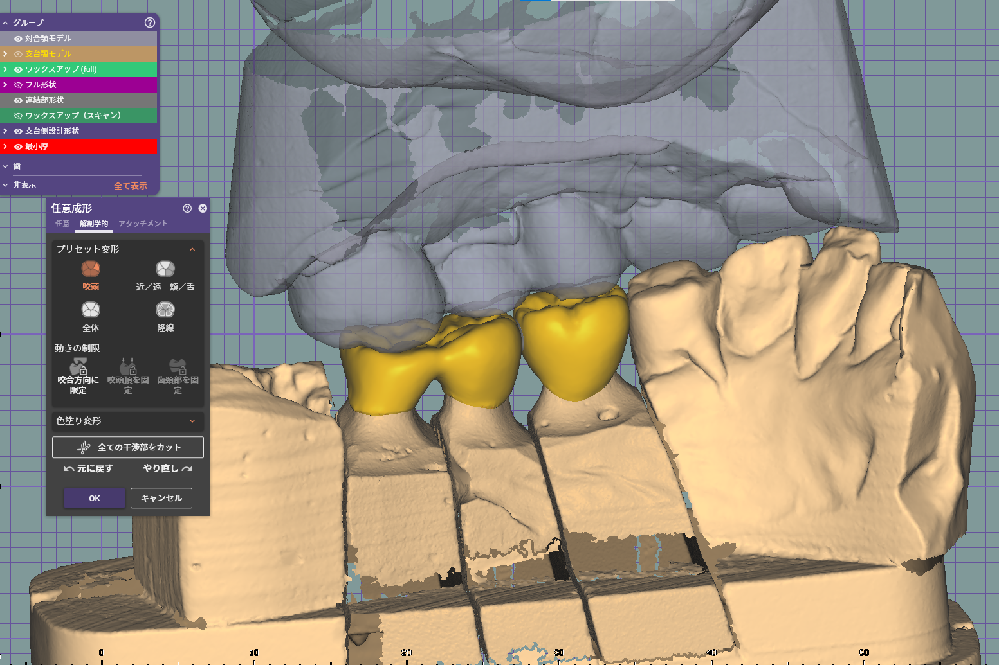999x665 pixels.
Task: Open help for the 任意成形 dialog
Action: click(187, 208)
